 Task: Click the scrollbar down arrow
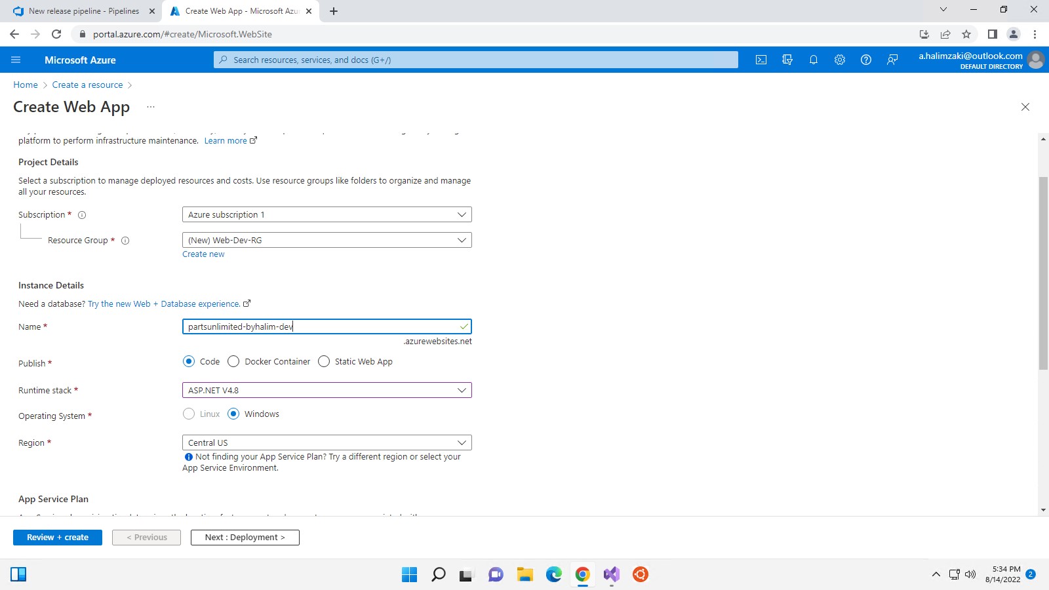pyautogui.click(x=1043, y=510)
